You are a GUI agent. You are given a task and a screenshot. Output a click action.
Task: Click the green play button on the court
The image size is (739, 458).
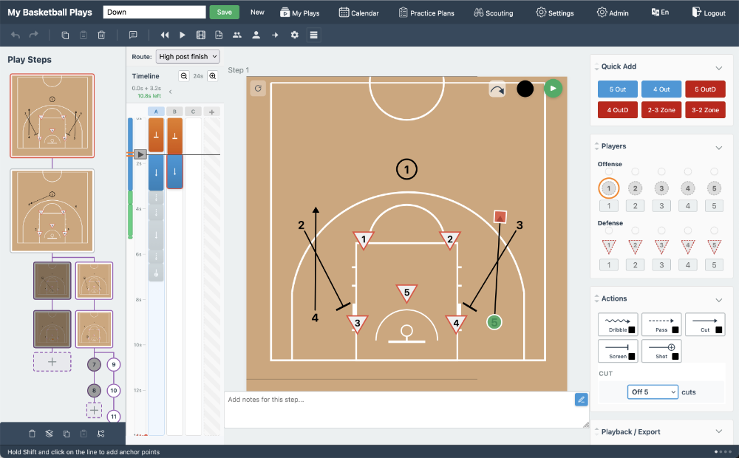(x=552, y=88)
